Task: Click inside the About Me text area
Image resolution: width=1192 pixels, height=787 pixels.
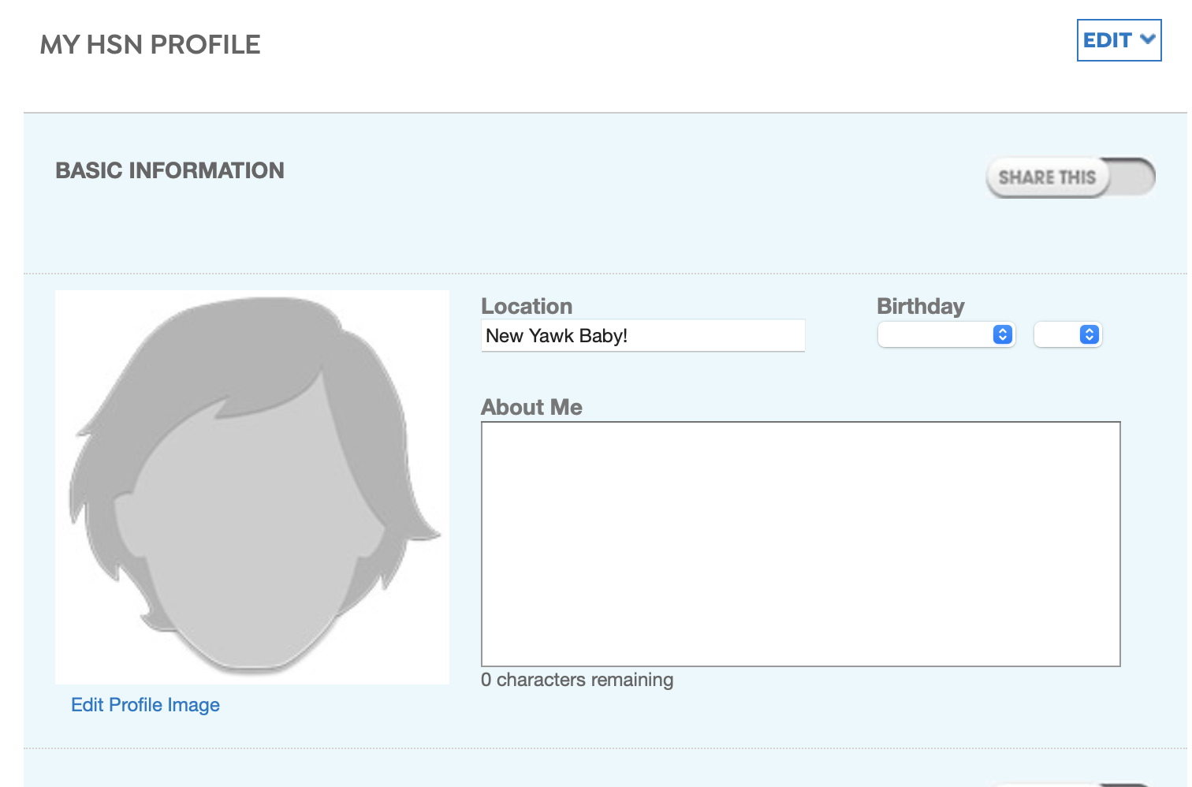Action: pos(800,544)
